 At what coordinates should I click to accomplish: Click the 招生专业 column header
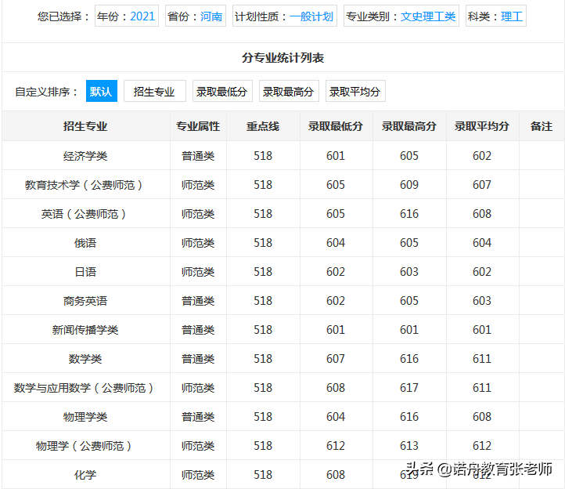(85, 126)
